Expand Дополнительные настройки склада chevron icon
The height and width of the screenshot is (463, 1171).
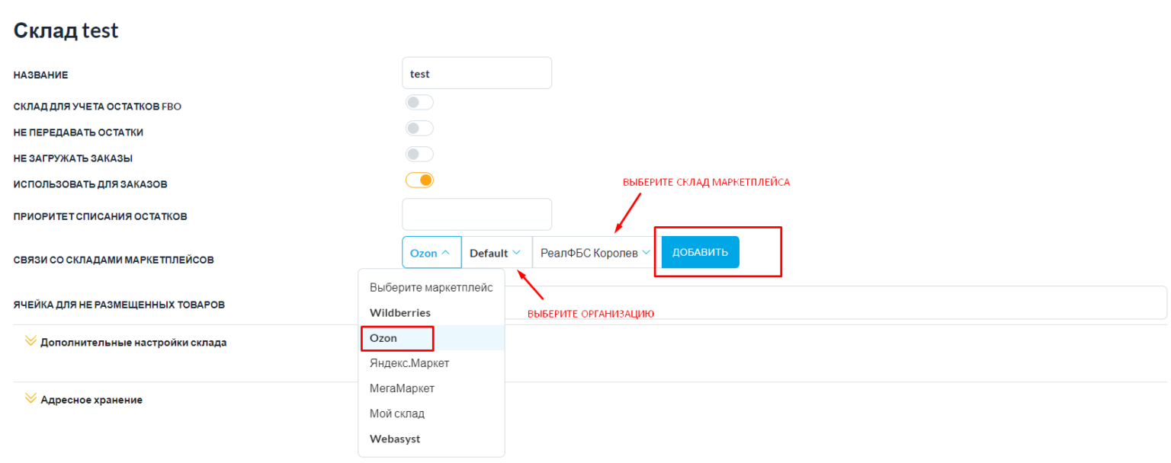pyautogui.click(x=30, y=341)
